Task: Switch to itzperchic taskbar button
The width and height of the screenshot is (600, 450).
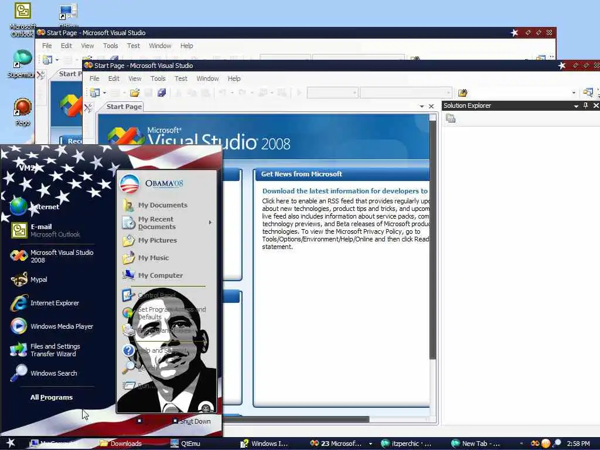Action: (407, 444)
